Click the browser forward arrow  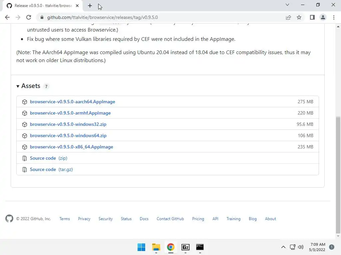click(x=18, y=17)
